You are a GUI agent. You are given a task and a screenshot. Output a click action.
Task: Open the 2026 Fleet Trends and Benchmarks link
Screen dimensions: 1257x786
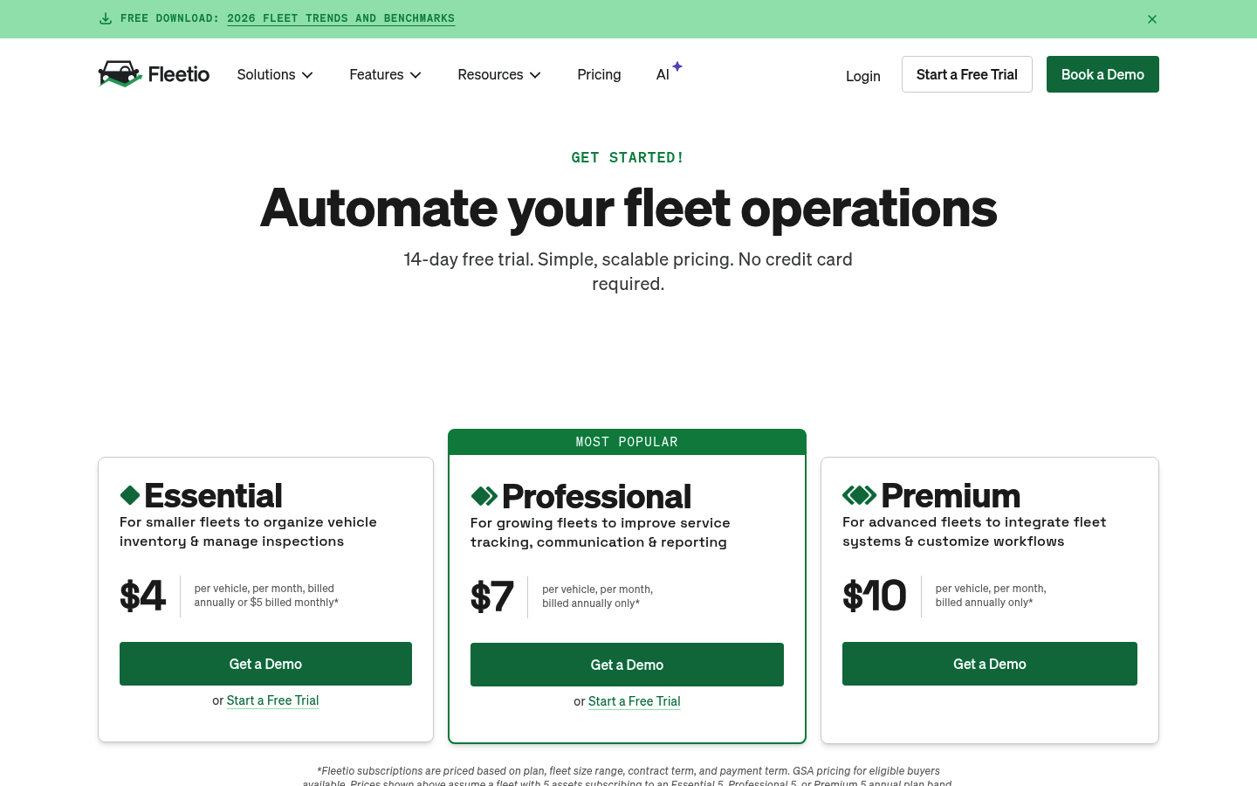click(x=340, y=18)
